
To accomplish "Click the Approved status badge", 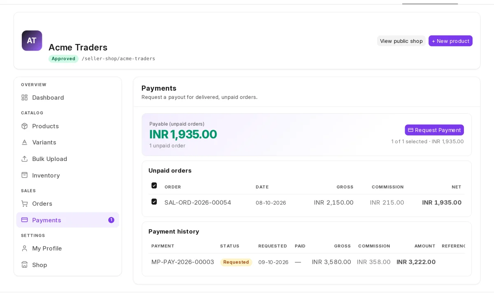I will point(63,59).
